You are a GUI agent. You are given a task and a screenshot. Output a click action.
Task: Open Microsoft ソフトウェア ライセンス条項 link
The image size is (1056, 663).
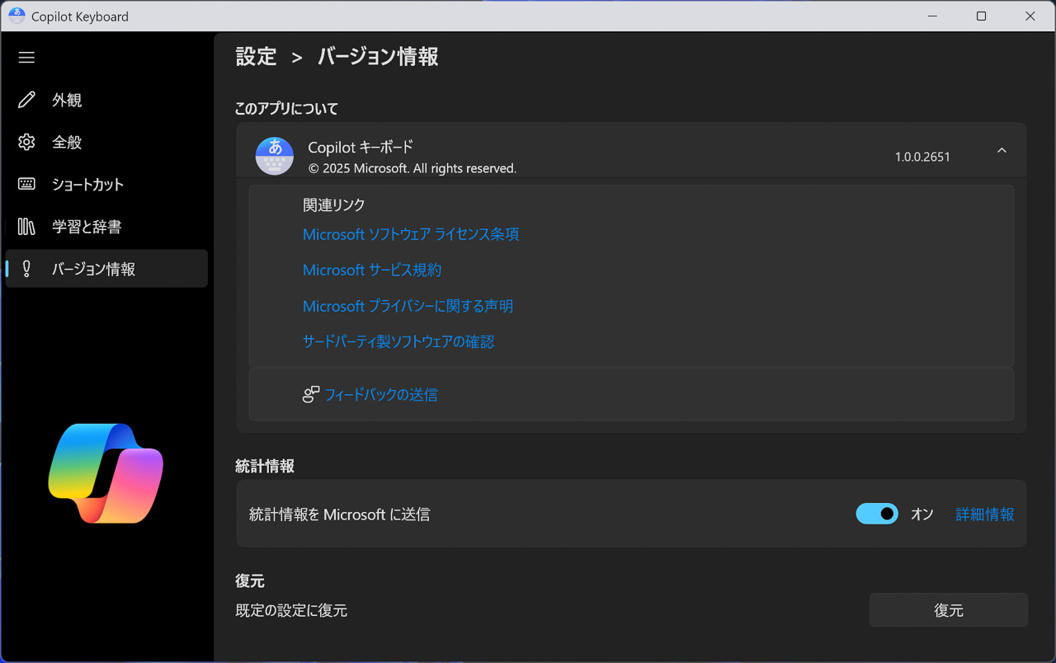tap(411, 234)
